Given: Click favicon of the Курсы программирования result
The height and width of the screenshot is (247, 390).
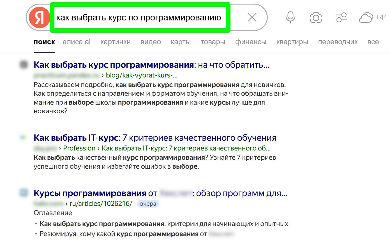Looking at the screenshot, I should click(x=24, y=193).
